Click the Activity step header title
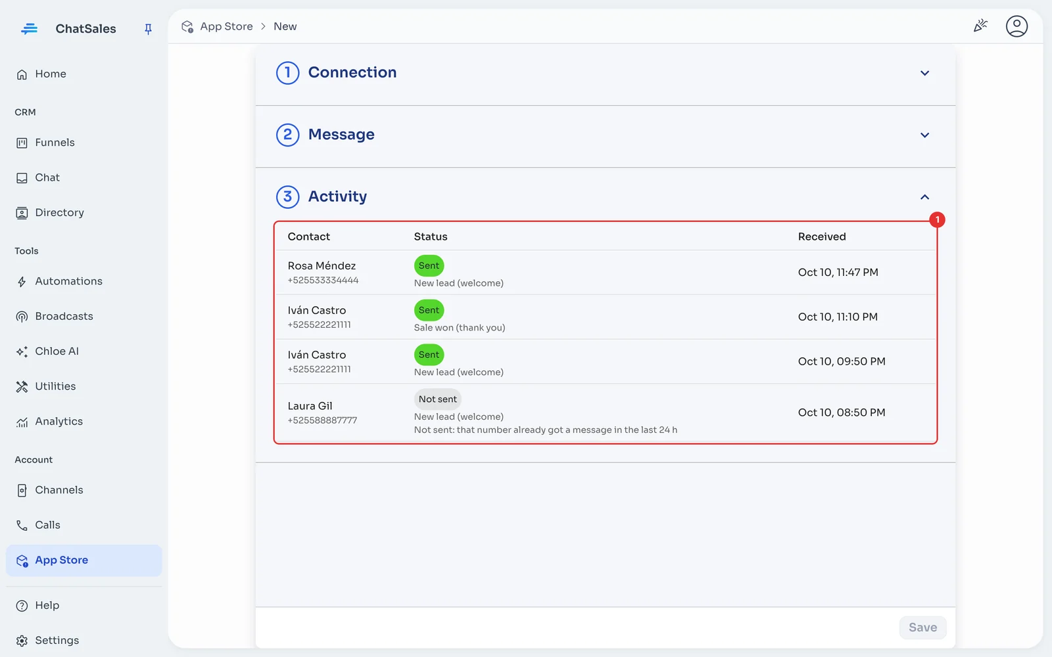 pos(337,196)
